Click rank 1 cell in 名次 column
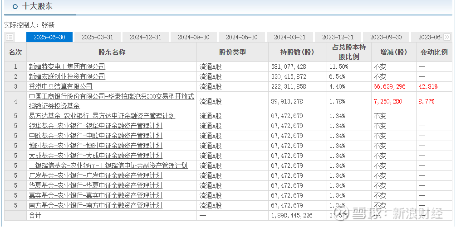Image resolution: width=456 pixels, height=227 pixels. 15,66
